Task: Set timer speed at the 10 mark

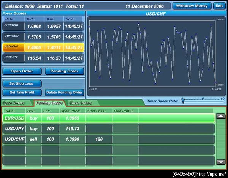Action: click(x=222, y=99)
